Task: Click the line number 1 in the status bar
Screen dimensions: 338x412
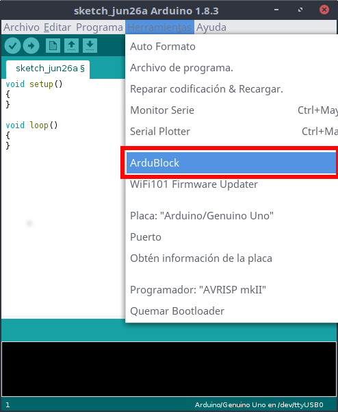Action: [8, 405]
